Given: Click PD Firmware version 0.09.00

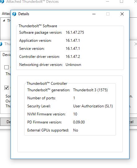Looking at the screenshot, I should tap(79, 122).
